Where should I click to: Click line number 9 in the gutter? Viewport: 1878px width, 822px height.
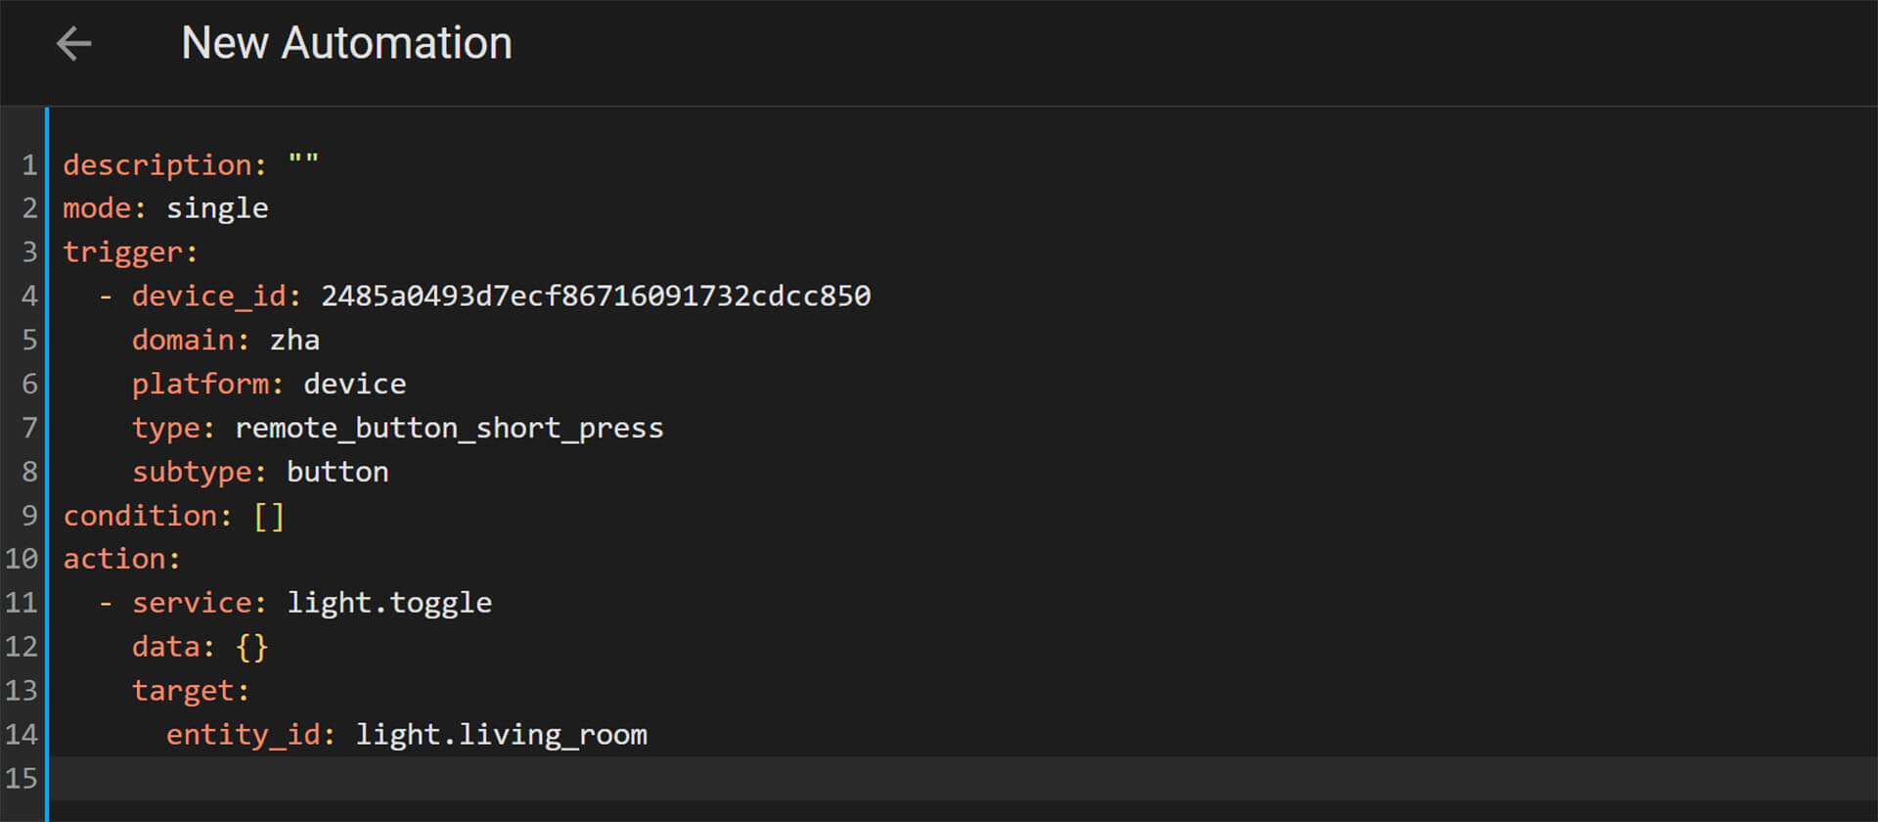point(29,516)
